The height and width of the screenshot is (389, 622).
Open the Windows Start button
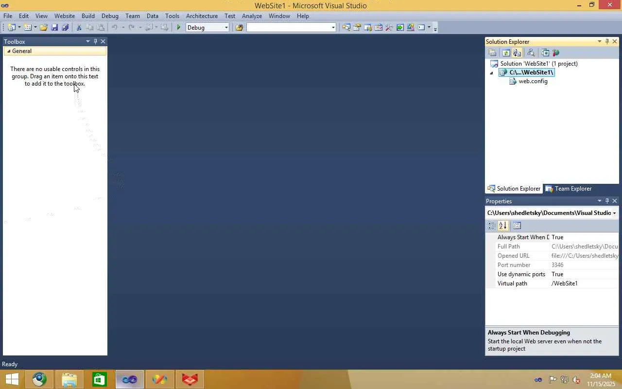click(12, 380)
